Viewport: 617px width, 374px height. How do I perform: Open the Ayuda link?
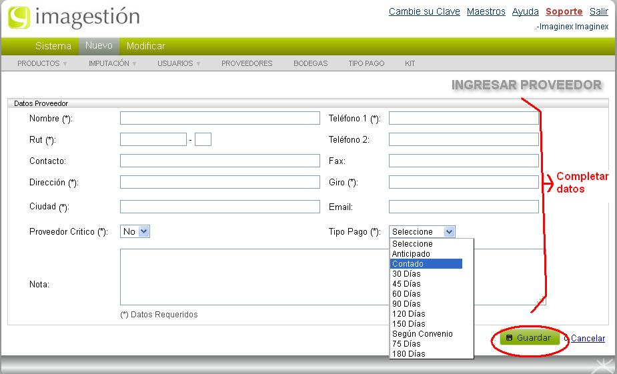526,11
